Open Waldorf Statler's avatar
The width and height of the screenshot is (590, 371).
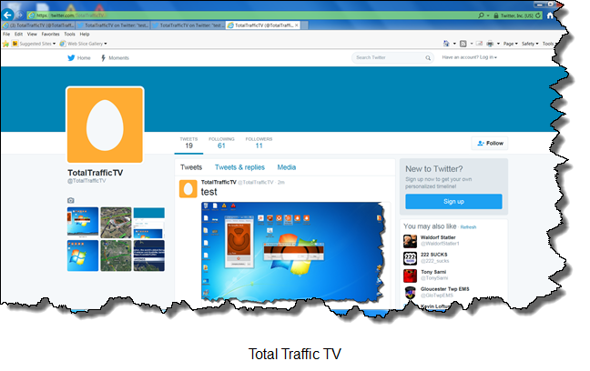click(410, 241)
